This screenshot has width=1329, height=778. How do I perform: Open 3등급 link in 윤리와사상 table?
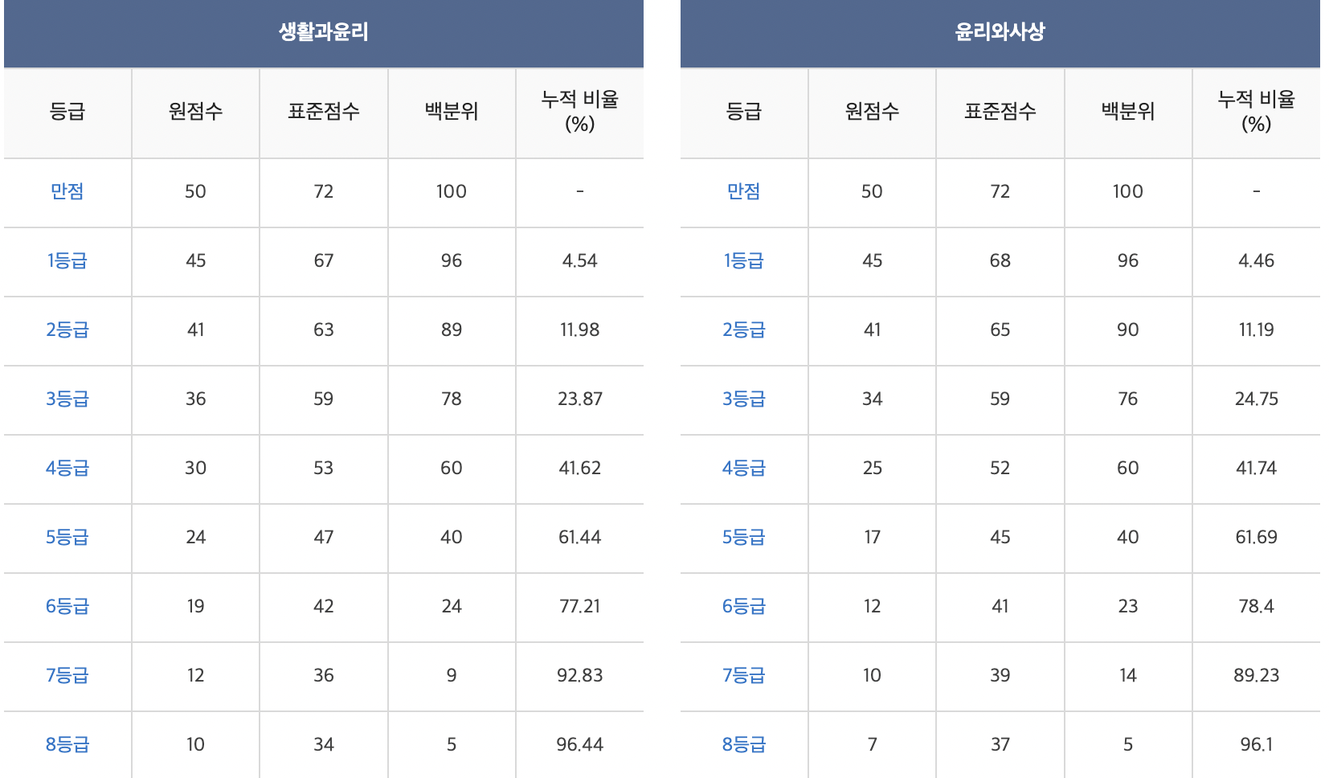pyautogui.click(x=744, y=399)
